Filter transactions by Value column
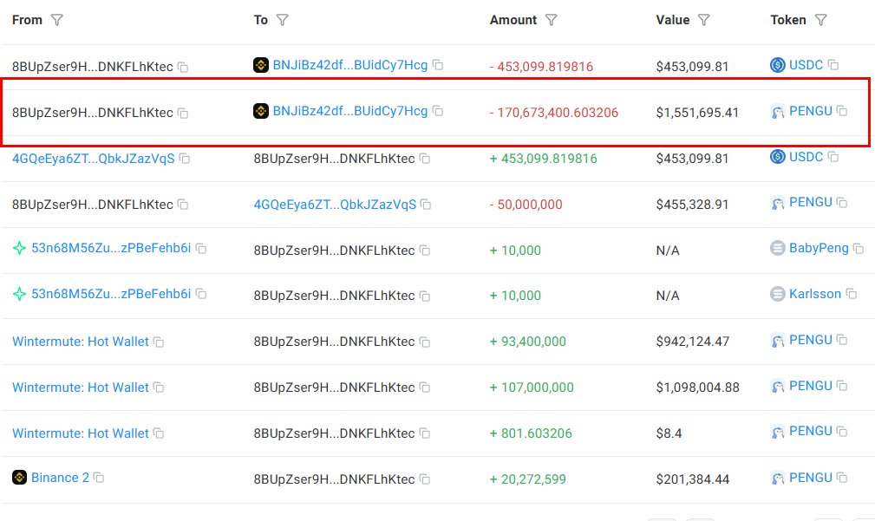 coord(704,20)
